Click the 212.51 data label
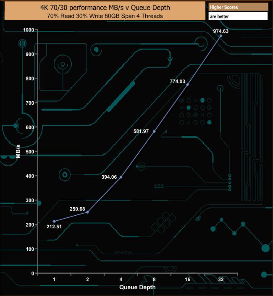 (54, 227)
